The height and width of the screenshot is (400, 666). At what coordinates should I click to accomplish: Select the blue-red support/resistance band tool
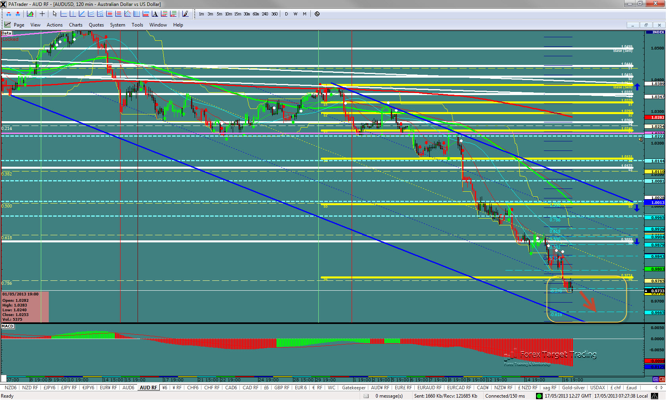point(145,14)
